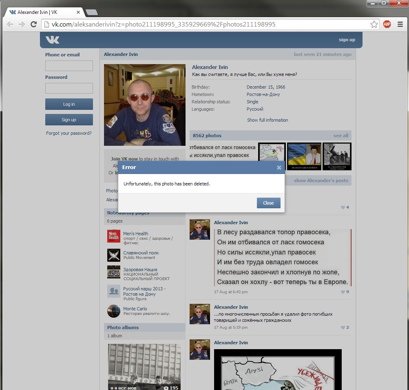Click the '1 album' text
The height and width of the screenshot is (390, 409).
point(115,336)
